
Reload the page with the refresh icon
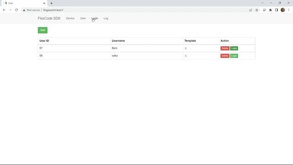16,10
